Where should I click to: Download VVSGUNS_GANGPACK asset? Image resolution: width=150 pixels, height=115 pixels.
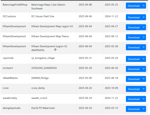click(134, 69)
